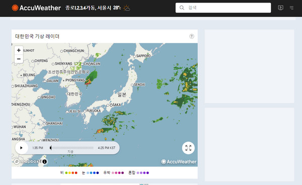Open the 종로1.2.3.4가동, 서울시 location
The image size is (302, 185).
click(89, 8)
